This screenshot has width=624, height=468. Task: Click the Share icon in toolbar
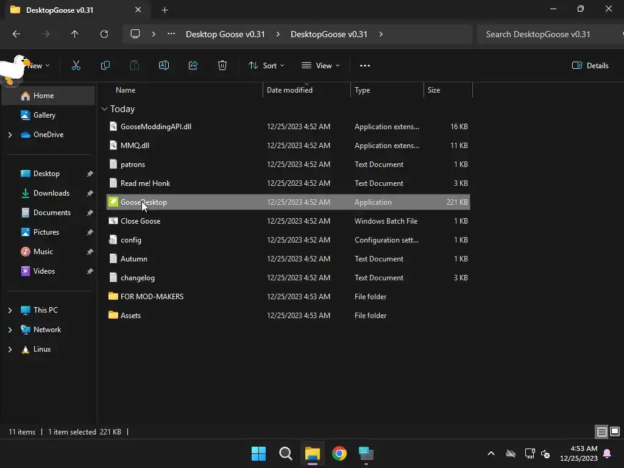193,66
